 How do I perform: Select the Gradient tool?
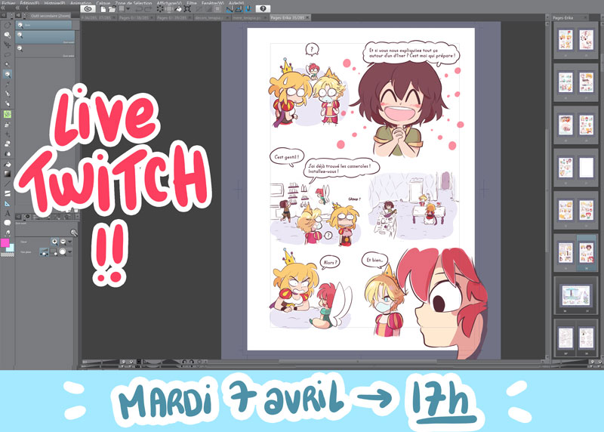coord(8,174)
